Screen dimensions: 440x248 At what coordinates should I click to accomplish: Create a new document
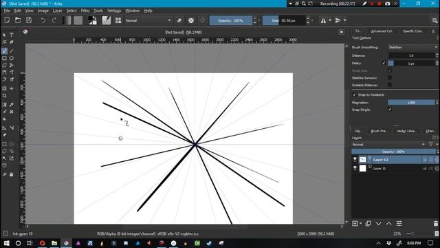point(7,20)
